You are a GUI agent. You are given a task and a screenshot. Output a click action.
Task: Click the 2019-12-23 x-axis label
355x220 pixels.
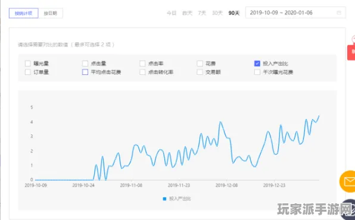[274, 186]
